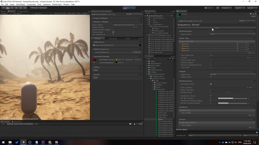Screen dimensions: 259x145
Task: Collapse the Randomization section
Action: click(186, 81)
